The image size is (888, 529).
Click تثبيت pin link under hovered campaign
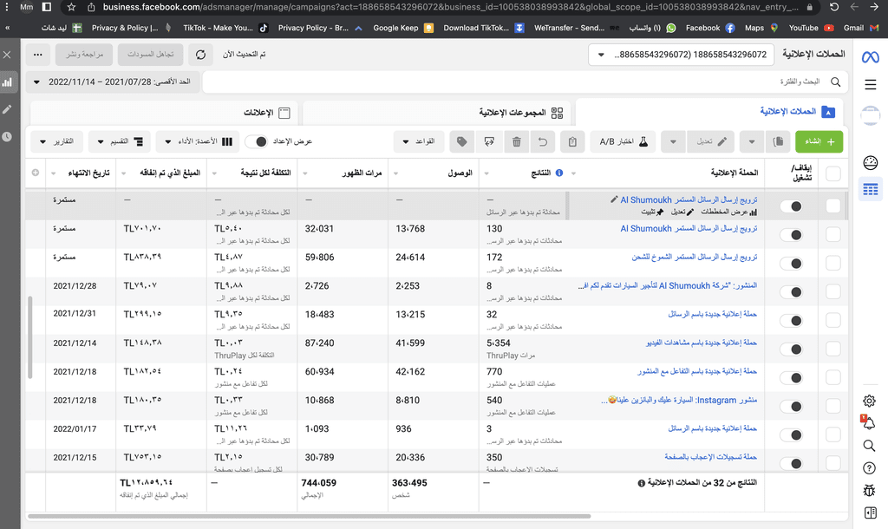coord(652,212)
